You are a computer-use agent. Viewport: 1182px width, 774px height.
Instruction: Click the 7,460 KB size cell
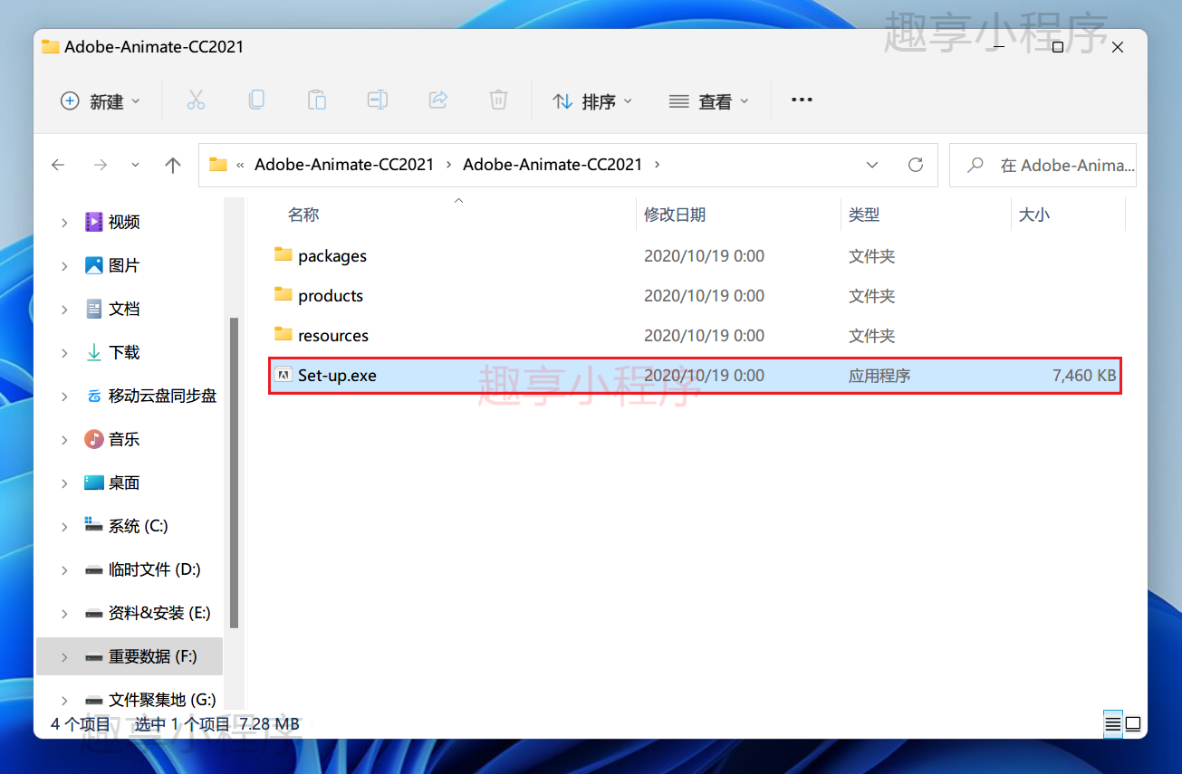tap(1084, 375)
